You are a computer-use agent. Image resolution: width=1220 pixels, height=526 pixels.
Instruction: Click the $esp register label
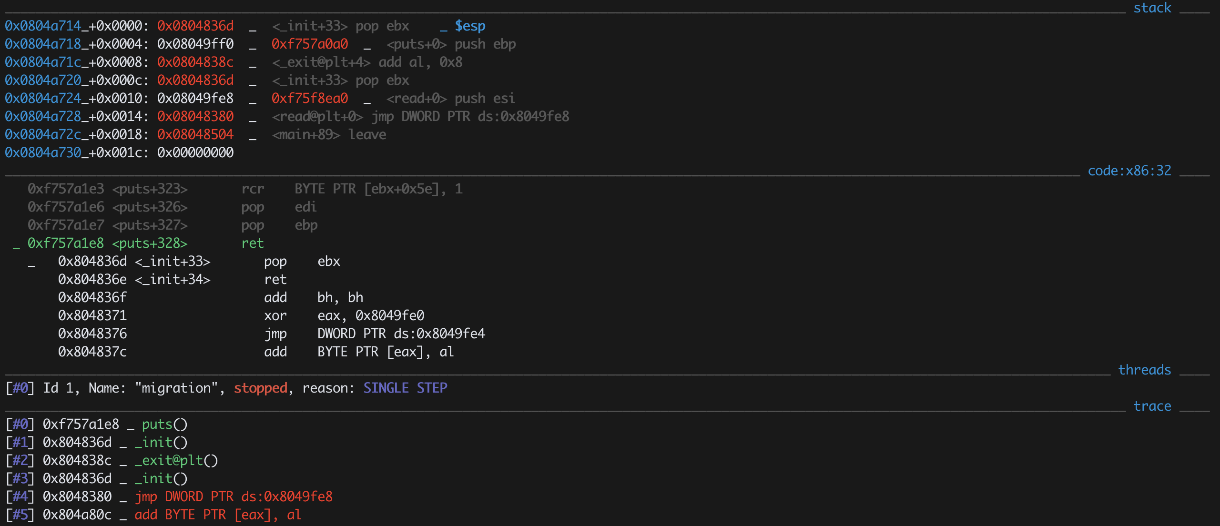coord(470,26)
